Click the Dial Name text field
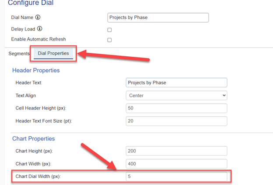The height and width of the screenshot is (185, 273). coord(157,18)
